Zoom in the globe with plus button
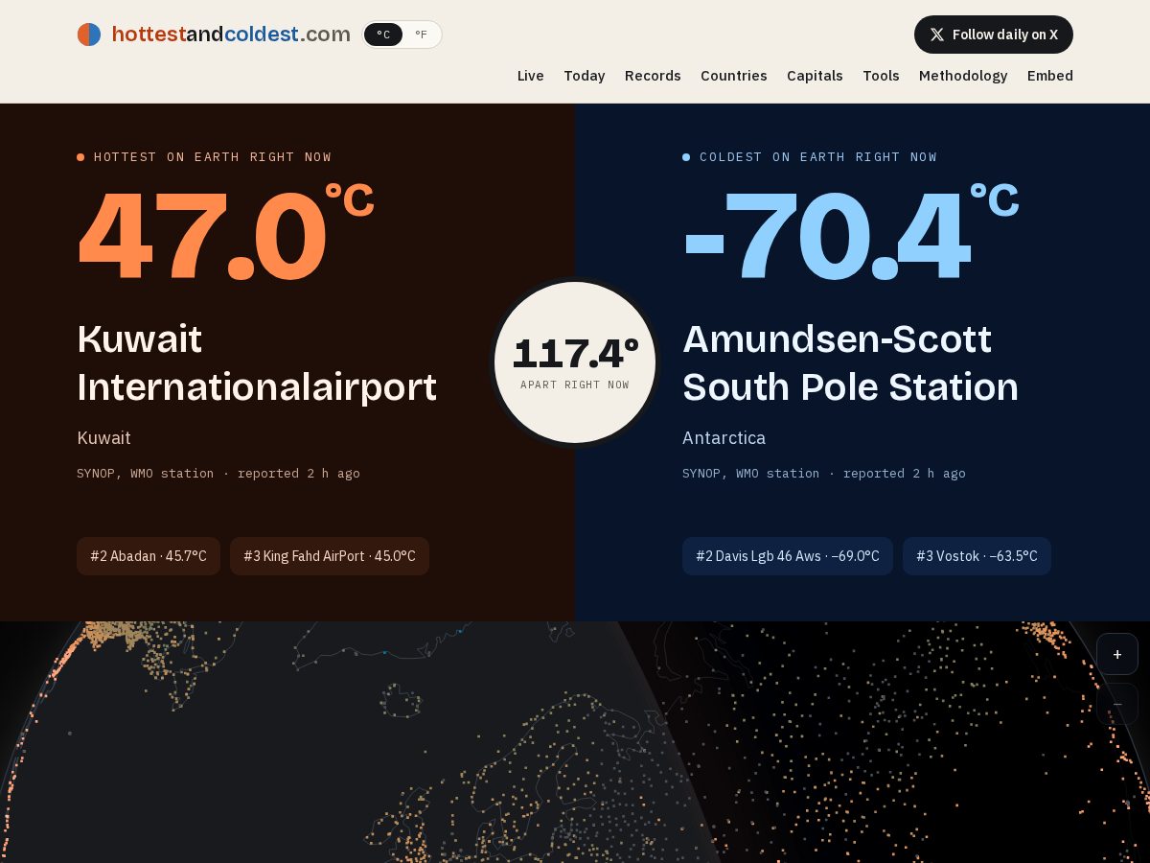 [1117, 654]
